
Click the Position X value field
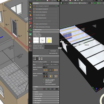[46, 89]
